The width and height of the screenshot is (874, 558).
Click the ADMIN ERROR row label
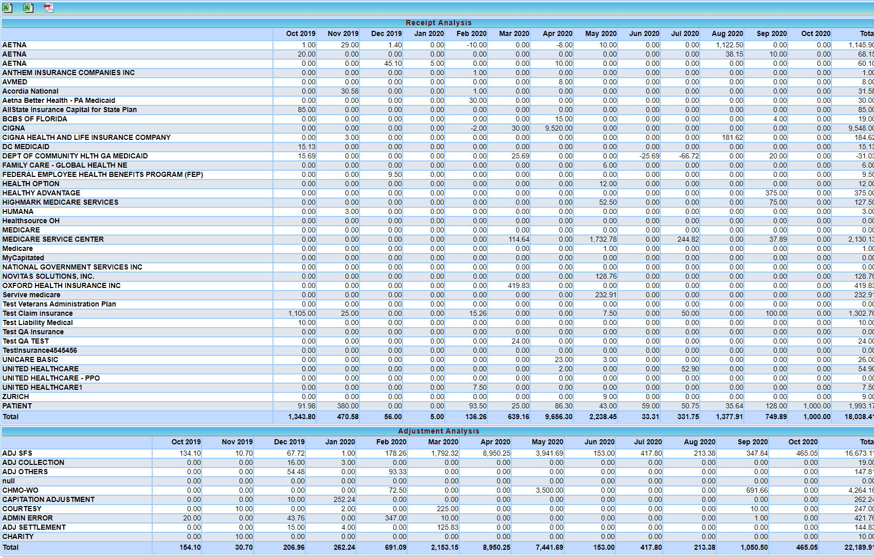[28, 518]
